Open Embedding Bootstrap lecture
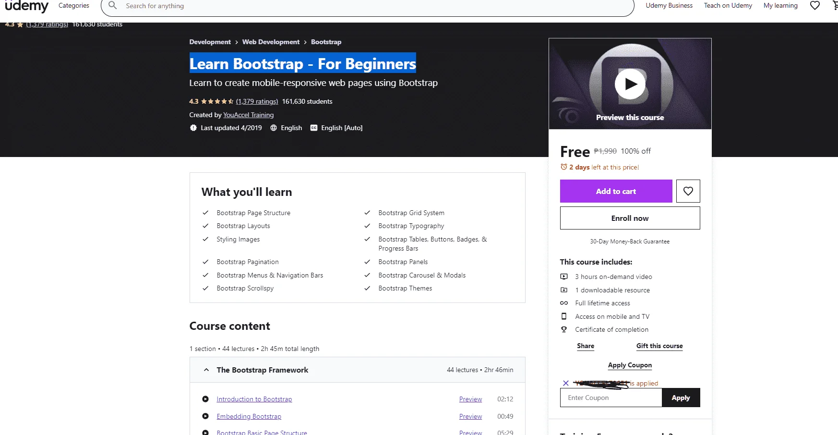The height and width of the screenshot is (435, 838). (x=249, y=416)
